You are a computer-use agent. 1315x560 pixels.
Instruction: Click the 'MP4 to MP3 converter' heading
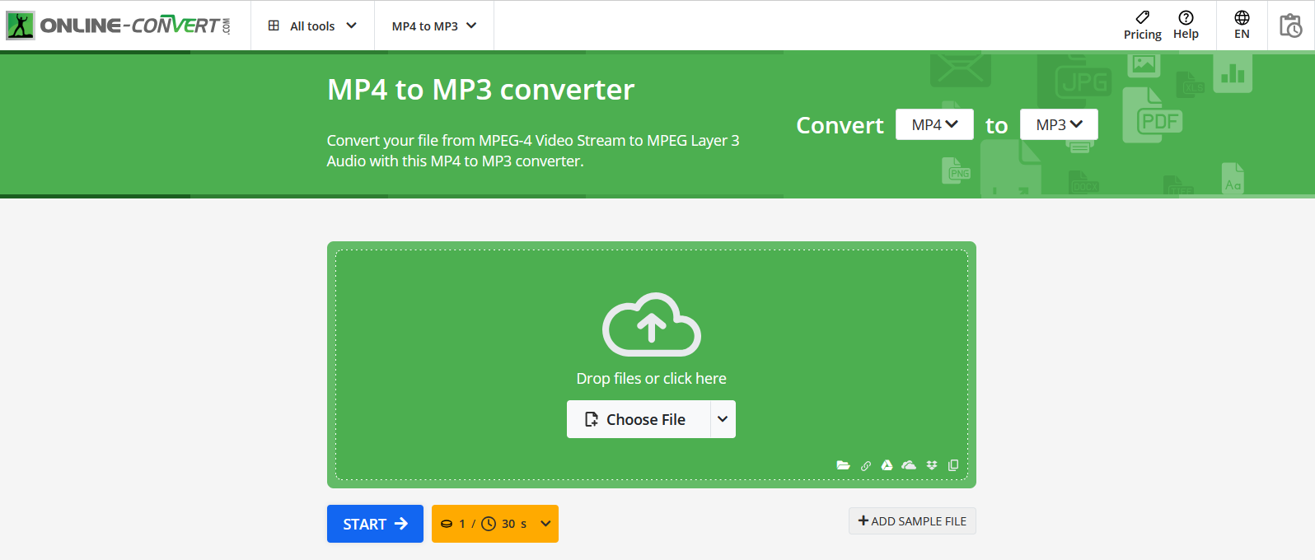click(x=481, y=90)
